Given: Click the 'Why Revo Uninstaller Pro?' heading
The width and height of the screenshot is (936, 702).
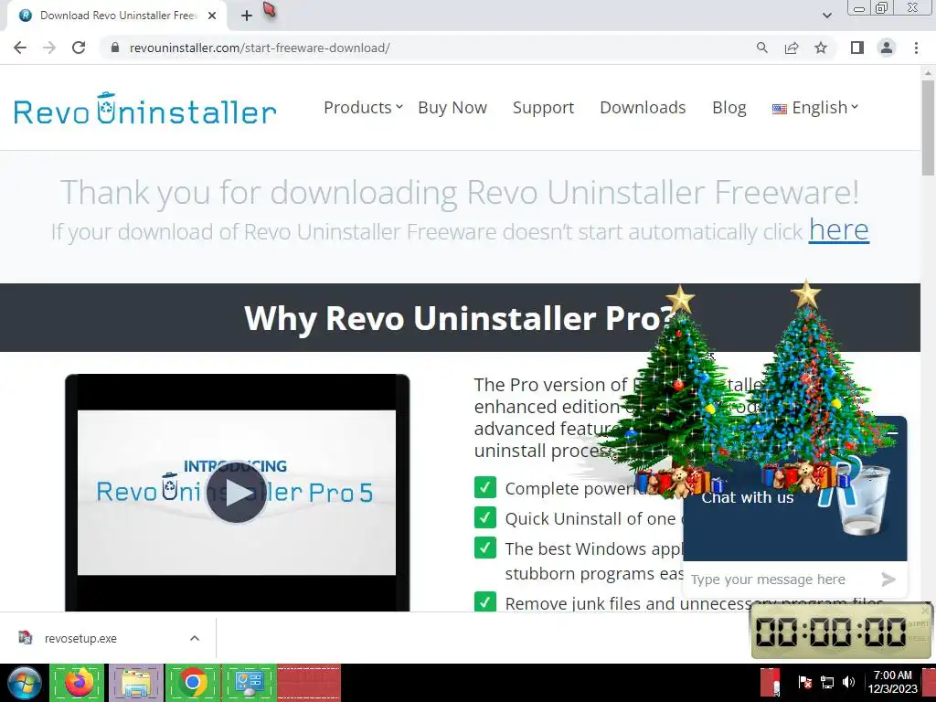Looking at the screenshot, I should click(x=459, y=317).
